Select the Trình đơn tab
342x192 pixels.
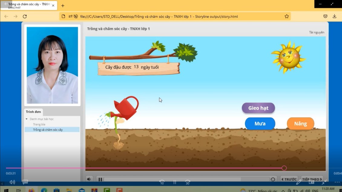click(x=33, y=112)
